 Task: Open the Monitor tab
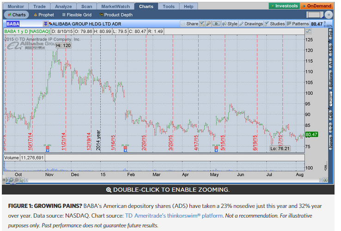[x=16, y=6]
